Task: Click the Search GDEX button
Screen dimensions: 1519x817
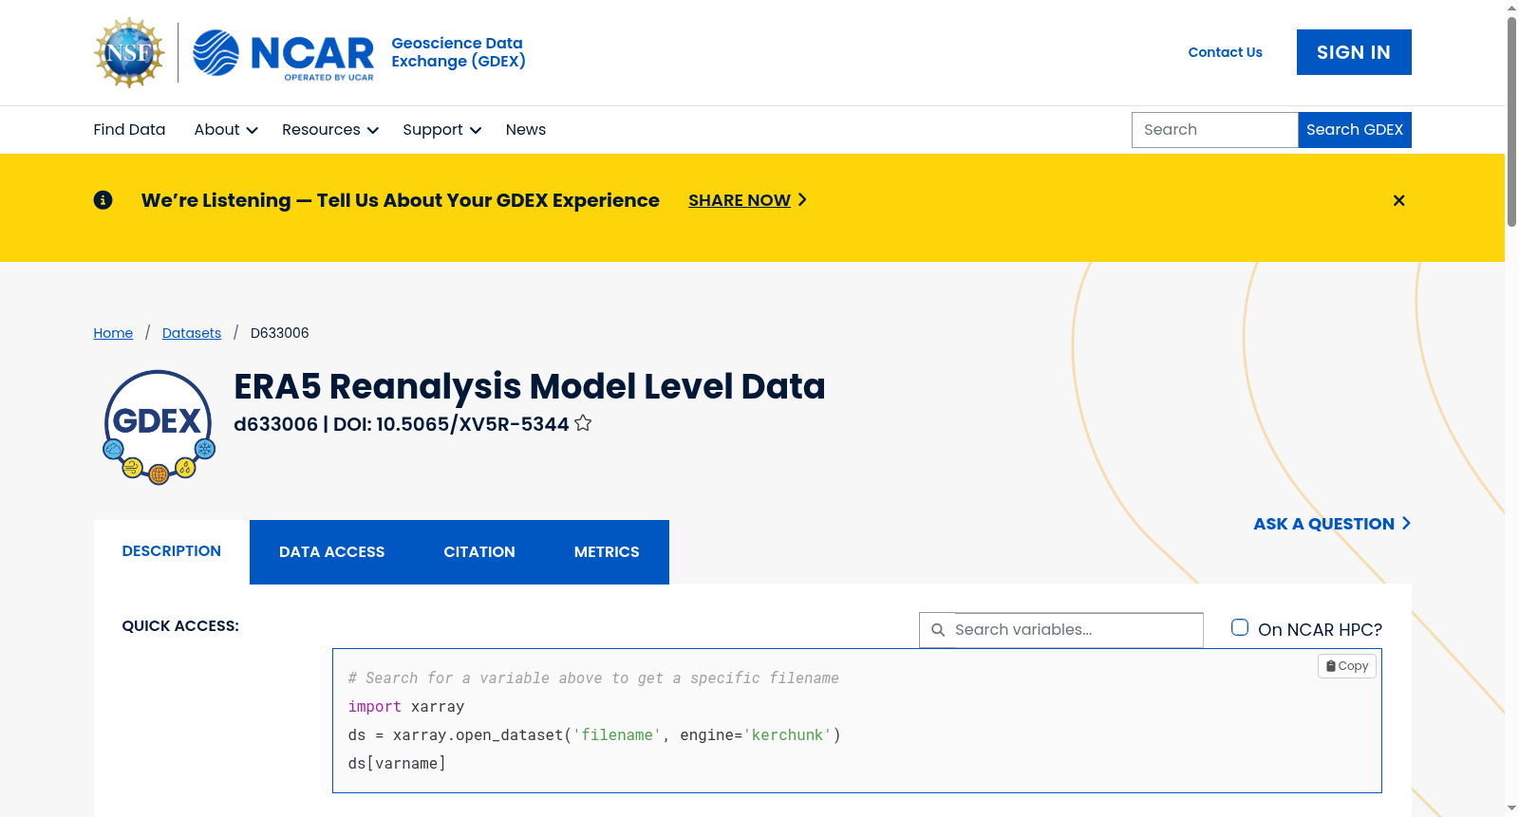Action: (x=1355, y=130)
